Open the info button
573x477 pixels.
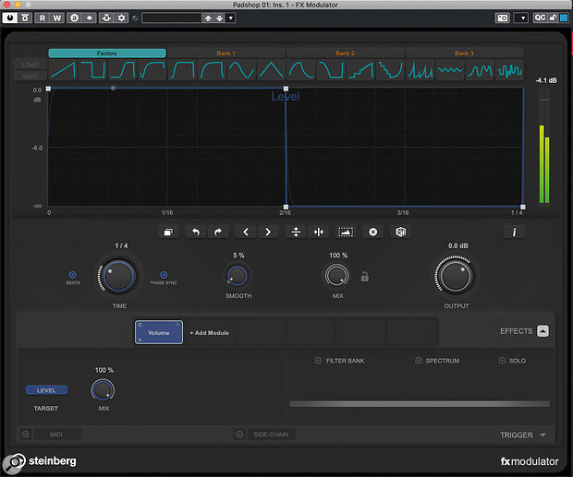[514, 232]
